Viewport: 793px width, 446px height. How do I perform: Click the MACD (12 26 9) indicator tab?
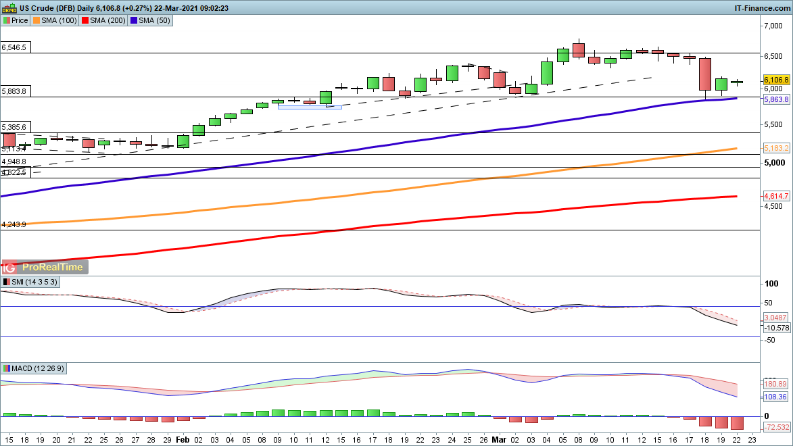click(35, 368)
